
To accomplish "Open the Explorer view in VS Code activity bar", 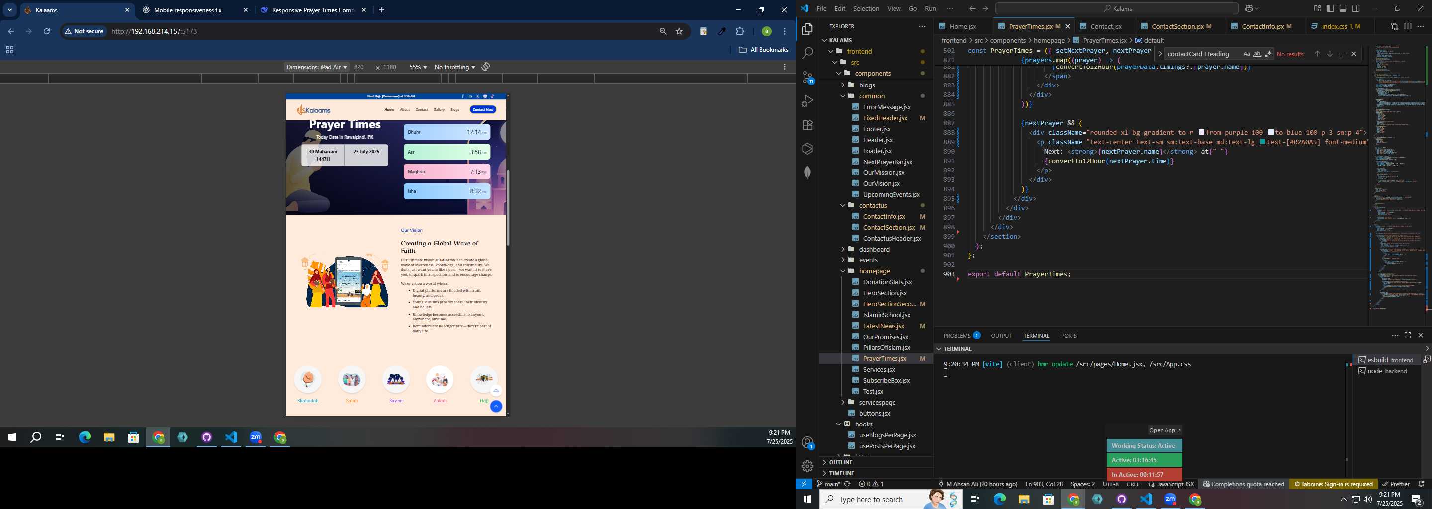I will (807, 29).
